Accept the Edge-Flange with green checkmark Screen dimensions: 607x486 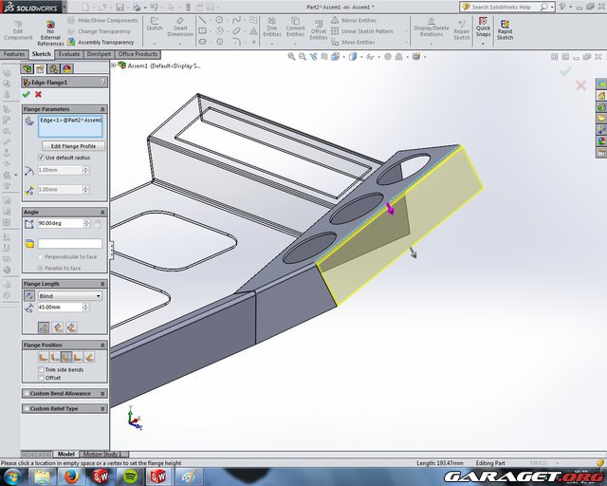26,94
